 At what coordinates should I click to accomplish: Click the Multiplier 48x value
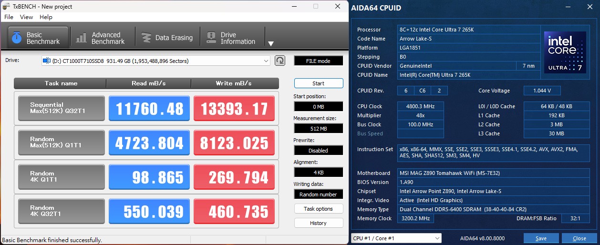tap(420, 115)
